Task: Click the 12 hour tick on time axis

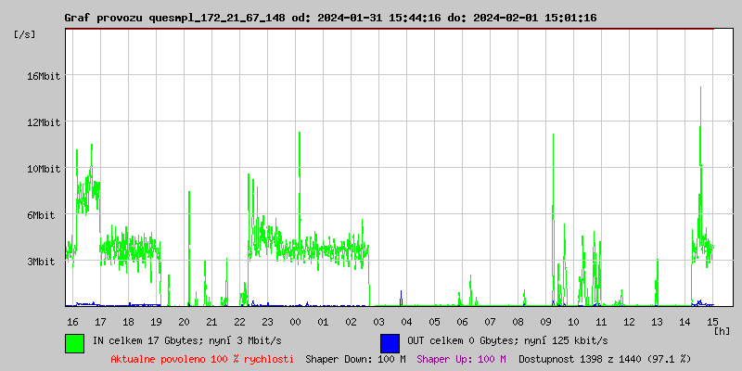Action: tap(629, 322)
